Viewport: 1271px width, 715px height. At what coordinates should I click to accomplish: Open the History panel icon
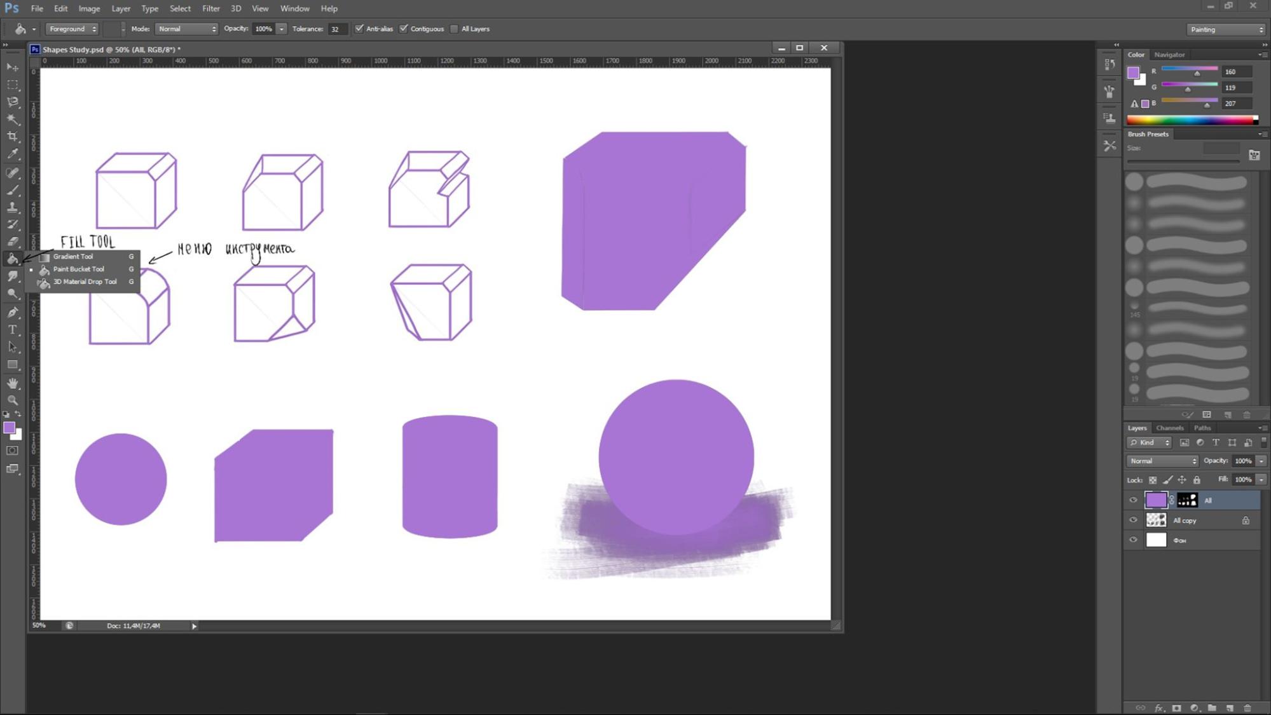point(1110,64)
